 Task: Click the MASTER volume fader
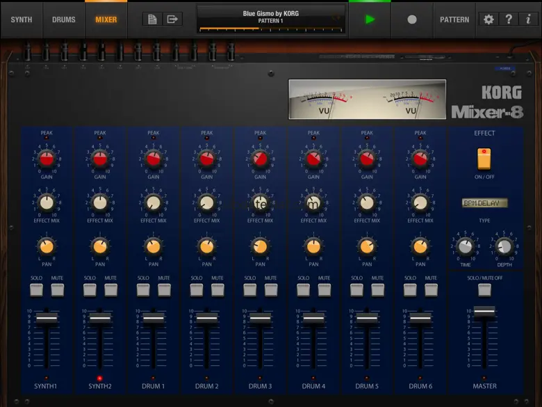coord(484,310)
